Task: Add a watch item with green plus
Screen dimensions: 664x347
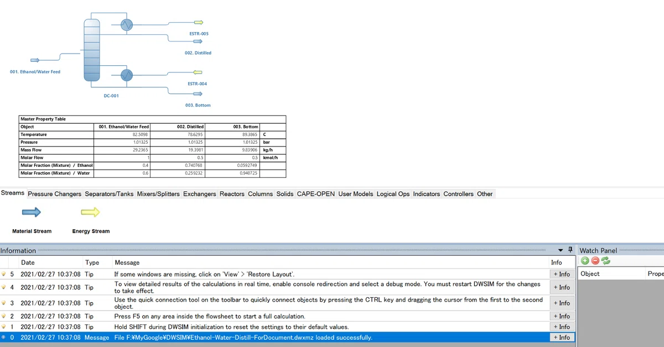Action: [x=585, y=261]
